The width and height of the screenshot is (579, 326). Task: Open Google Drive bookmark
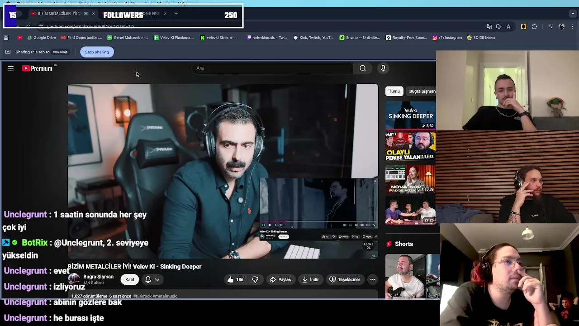point(42,38)
